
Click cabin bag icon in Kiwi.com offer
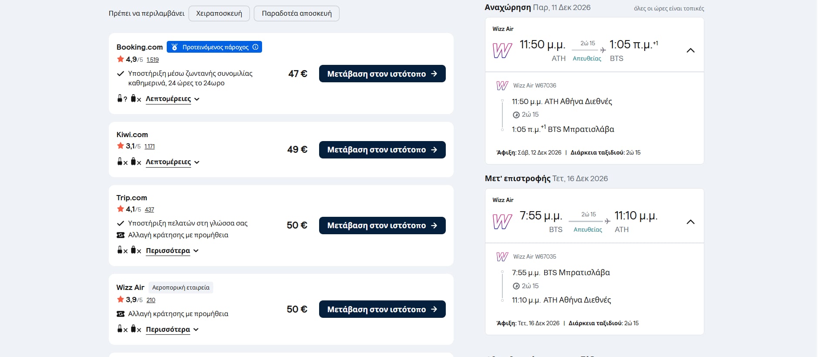point(120,162)
